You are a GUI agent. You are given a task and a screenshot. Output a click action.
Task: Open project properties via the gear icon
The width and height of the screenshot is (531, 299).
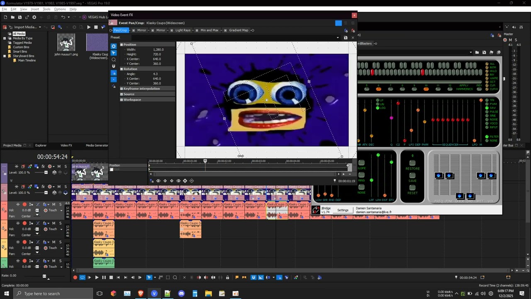(34, 17)
